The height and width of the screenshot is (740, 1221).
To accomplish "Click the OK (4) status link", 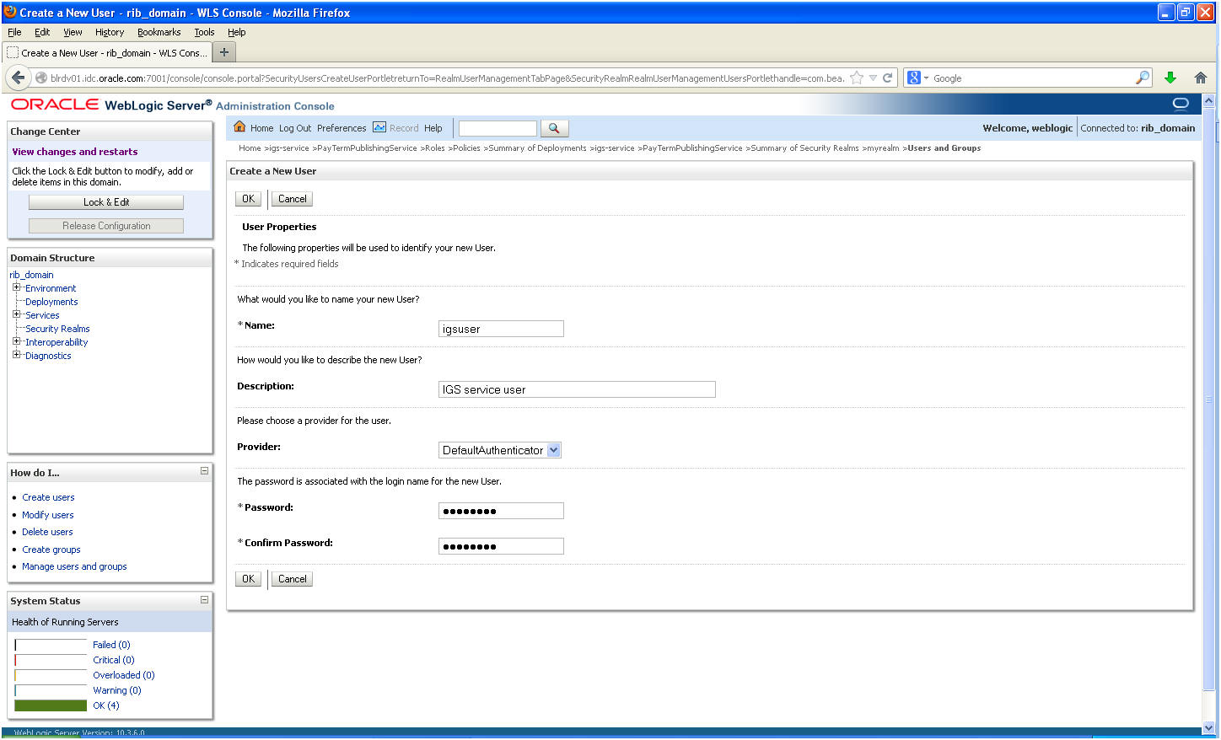I will [106, 705].
